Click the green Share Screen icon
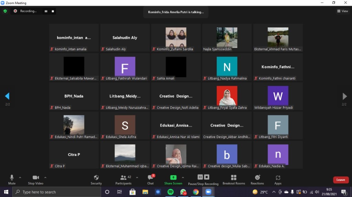The height and width of the screenshot is (197, 352). coord(173,177)
